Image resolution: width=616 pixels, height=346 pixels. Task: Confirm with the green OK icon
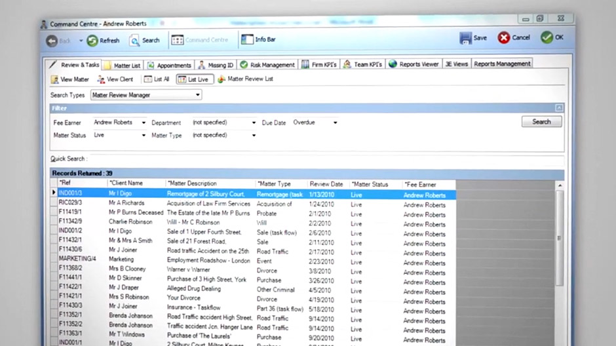pyautogui.click(x=547, y=37)
